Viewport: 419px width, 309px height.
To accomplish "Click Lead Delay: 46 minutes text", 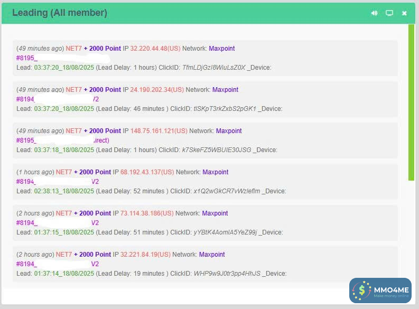I will click(x=132, y=109).
